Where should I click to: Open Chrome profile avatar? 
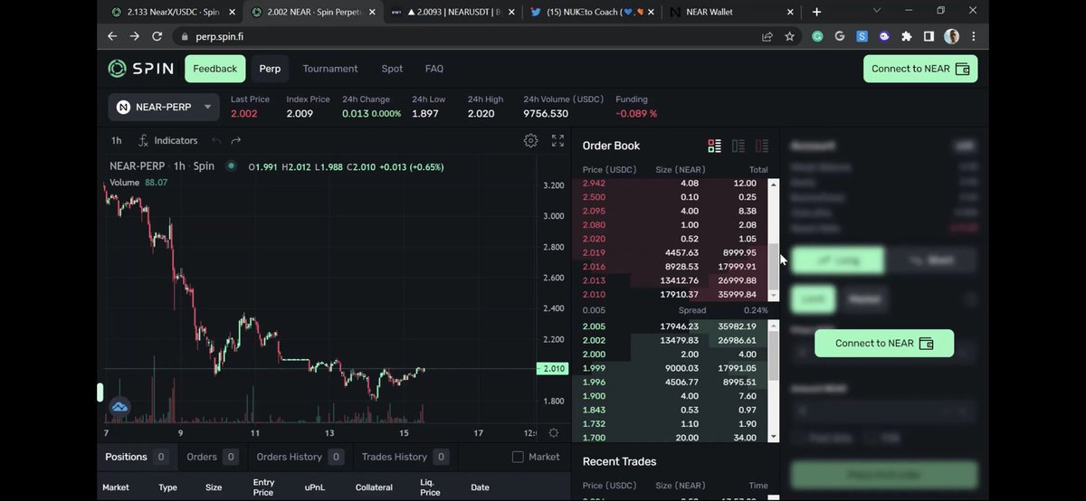coord(951,36)
